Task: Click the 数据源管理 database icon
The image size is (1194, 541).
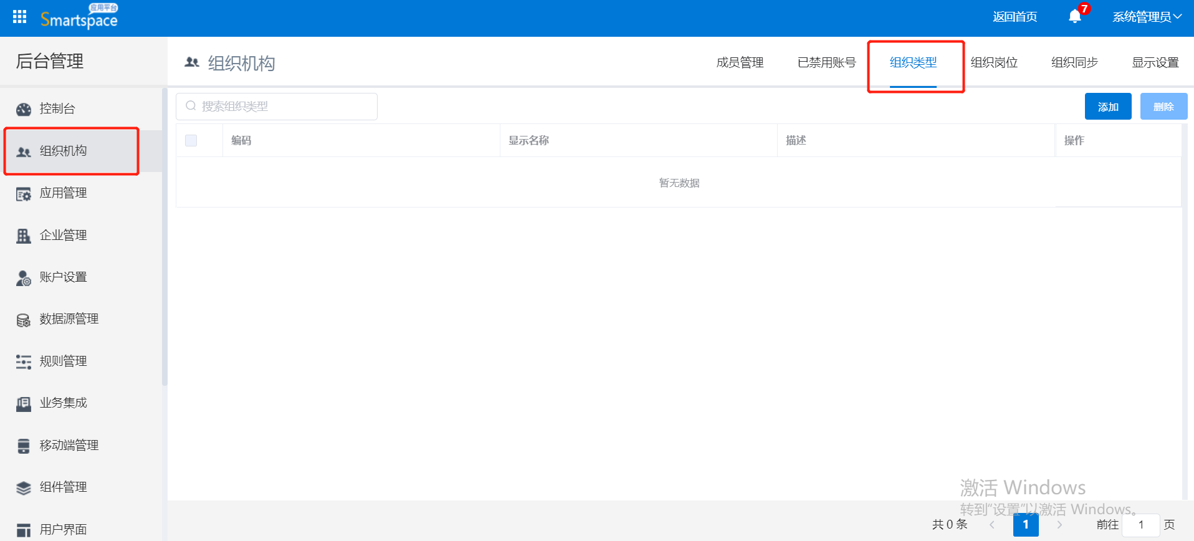Action: pyautogui.click(x=24, y=320)
